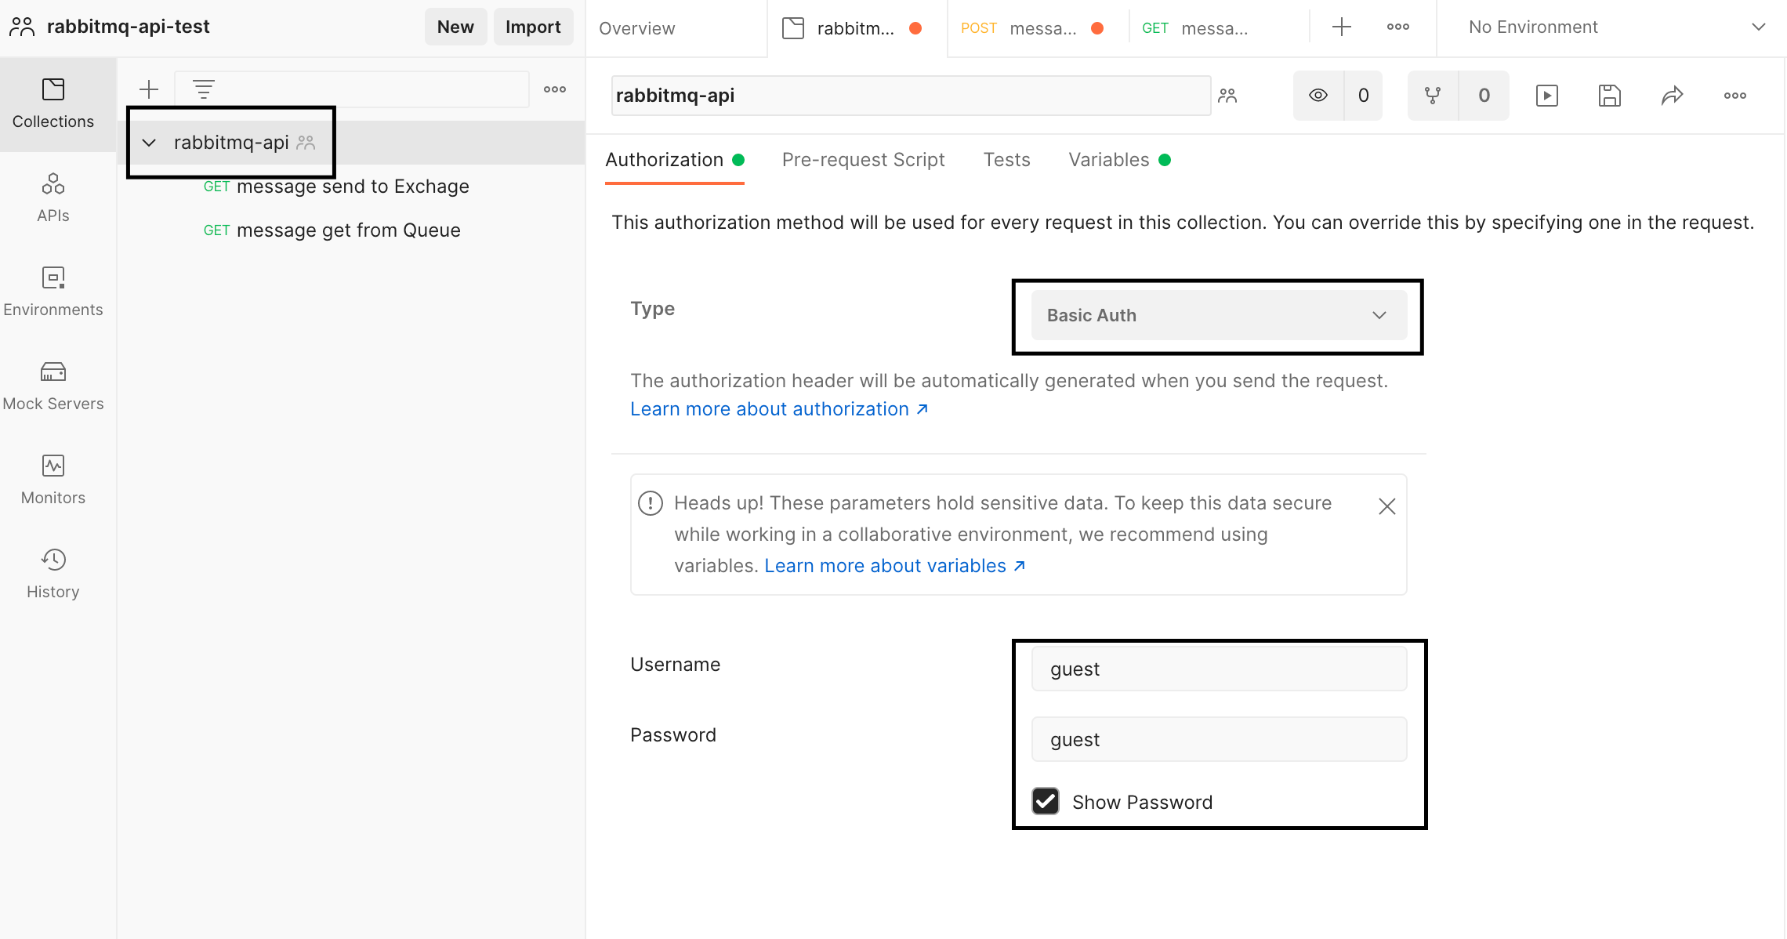Screen dimensions: 1787x939
Task: Switch to the Variables tab
Action: pyautogui.click(x=1108, y=160)
